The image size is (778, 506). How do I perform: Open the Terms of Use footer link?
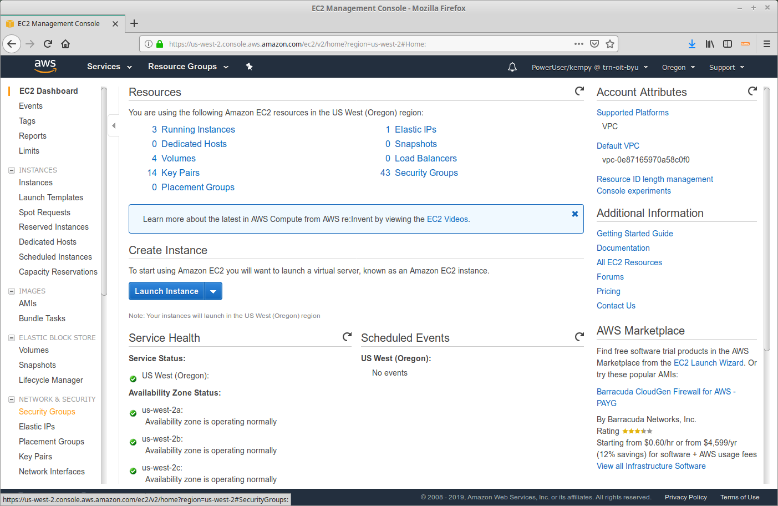pos(740,497)
